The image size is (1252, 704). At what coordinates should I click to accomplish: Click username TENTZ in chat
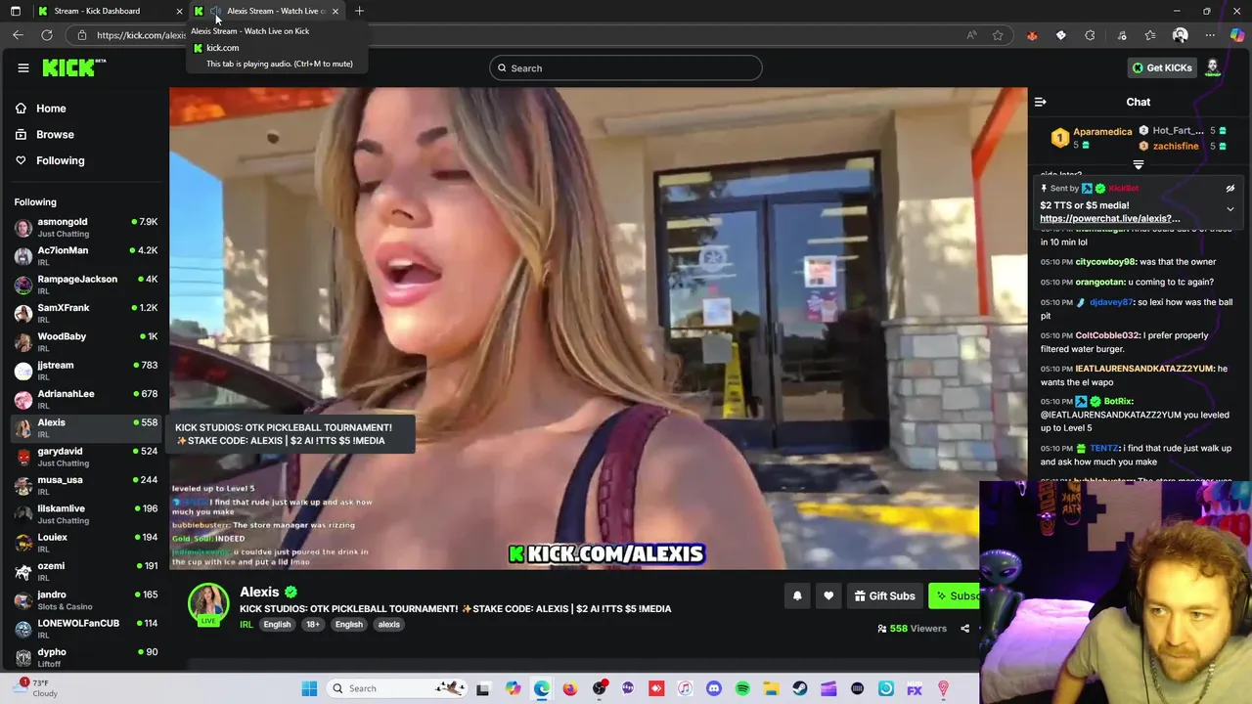pyautogui.click(x=1104, y=449)
